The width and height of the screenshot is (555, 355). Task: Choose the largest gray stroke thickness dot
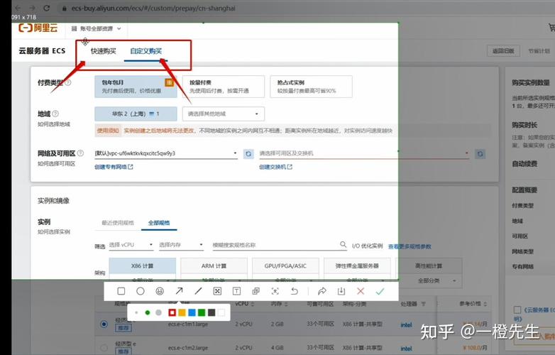[x=158, y=312]
